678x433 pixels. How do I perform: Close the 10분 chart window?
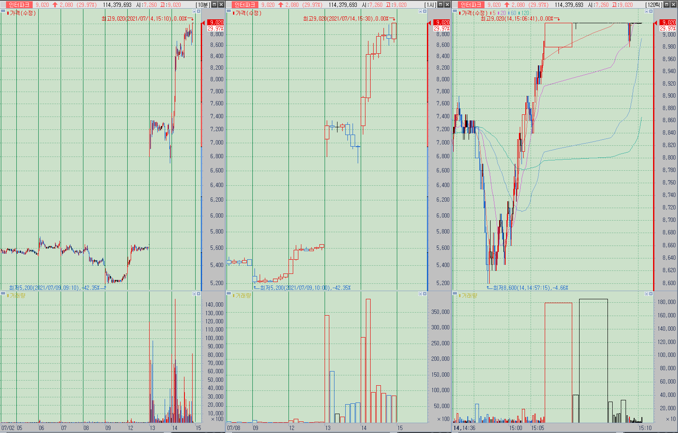(x=221, y=4)
